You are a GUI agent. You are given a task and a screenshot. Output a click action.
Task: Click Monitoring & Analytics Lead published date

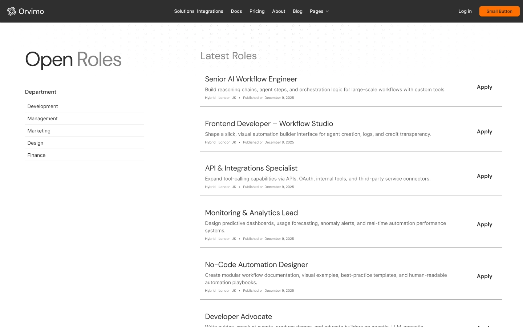[x=268, y=239]
